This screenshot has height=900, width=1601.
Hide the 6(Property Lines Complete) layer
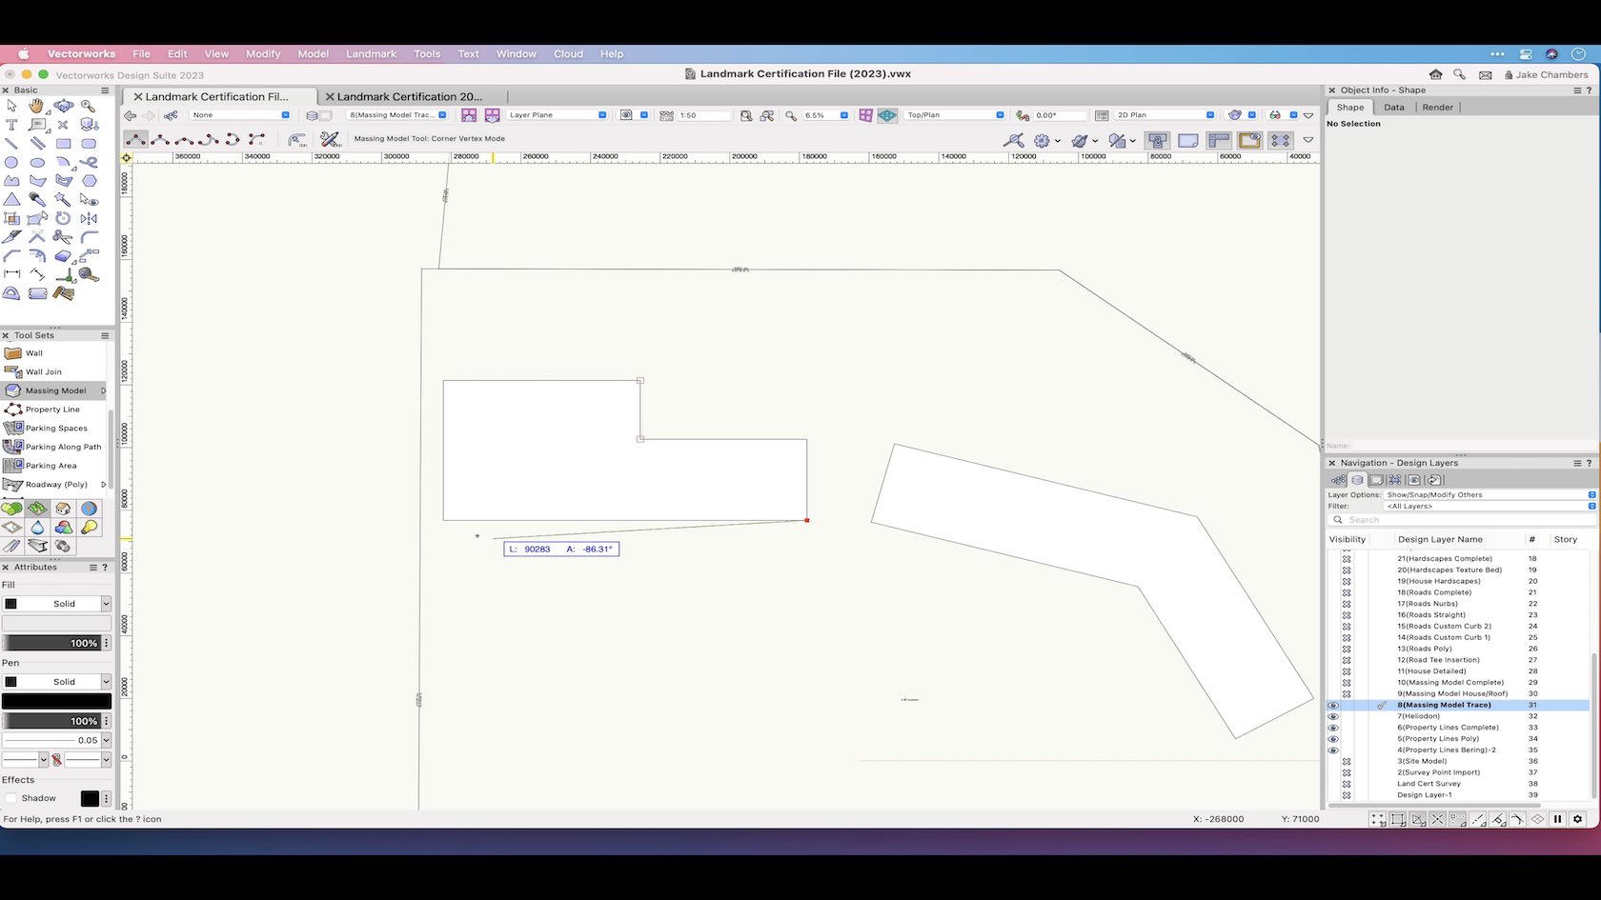pos(1332,728)
